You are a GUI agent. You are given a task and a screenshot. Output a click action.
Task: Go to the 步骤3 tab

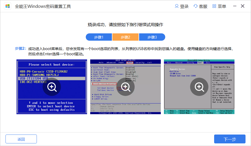[152, 37]
